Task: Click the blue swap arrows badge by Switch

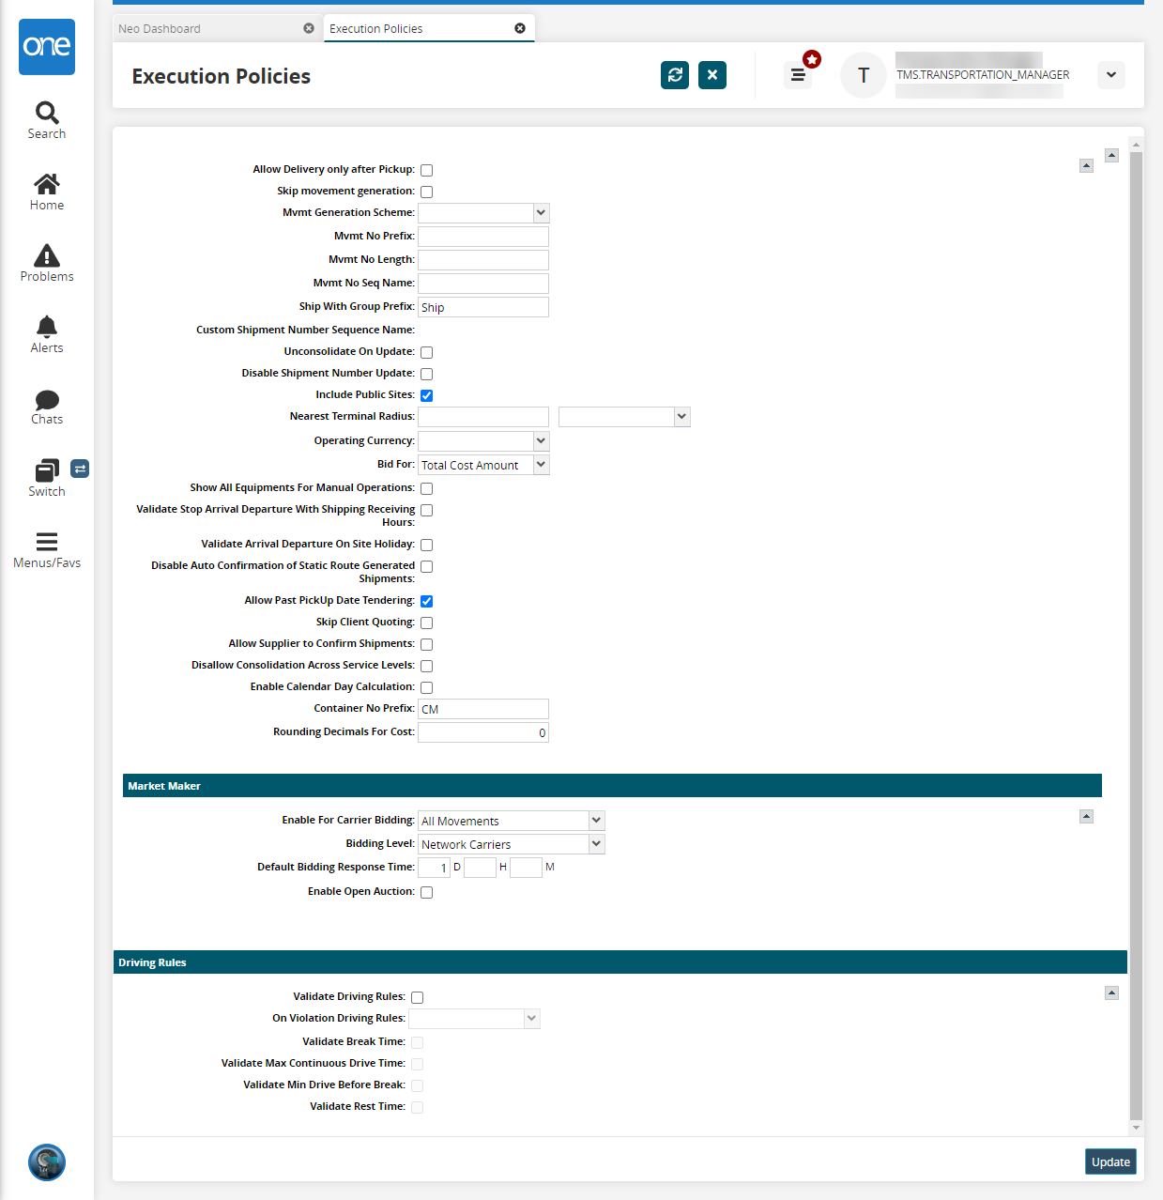Action: (x=81, y=469)
